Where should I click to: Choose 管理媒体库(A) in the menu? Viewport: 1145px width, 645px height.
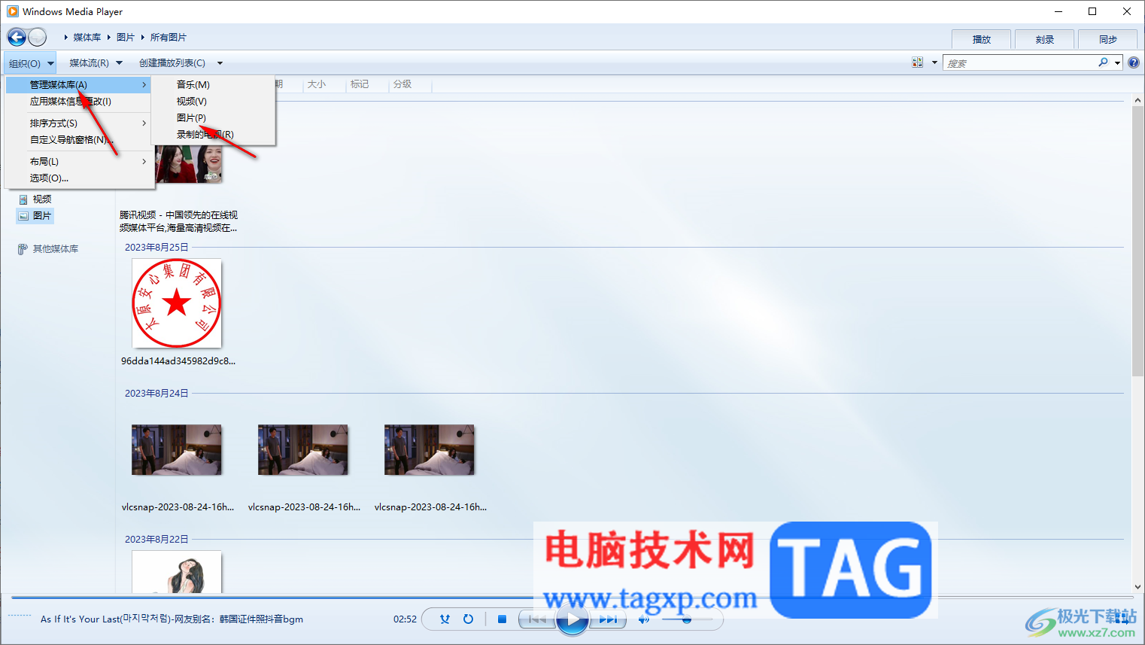pos(78,85)
